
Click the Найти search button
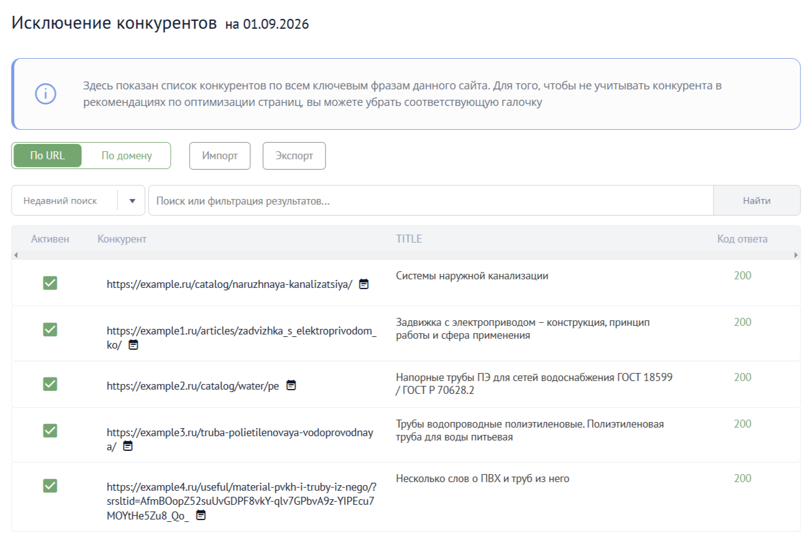coord(757,200)
